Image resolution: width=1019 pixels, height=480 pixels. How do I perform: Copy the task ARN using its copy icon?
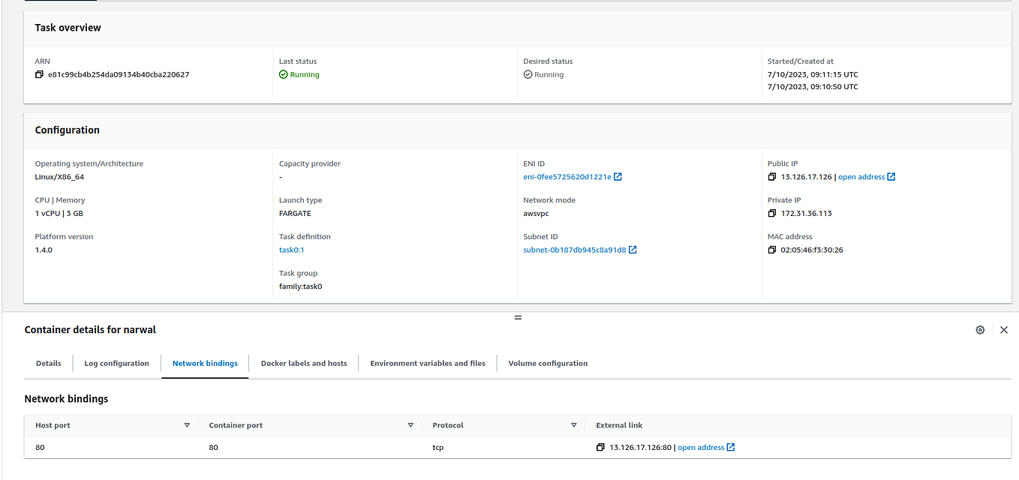(39, 73)
